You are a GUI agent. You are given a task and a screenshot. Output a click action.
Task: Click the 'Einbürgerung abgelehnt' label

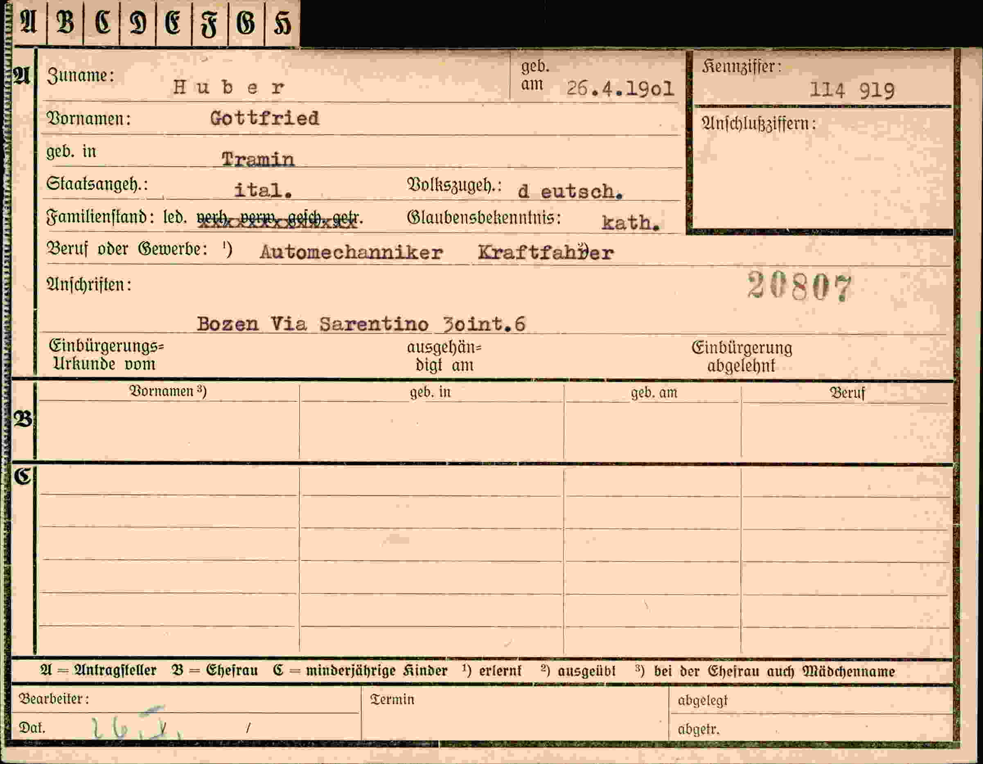point(742,357)
